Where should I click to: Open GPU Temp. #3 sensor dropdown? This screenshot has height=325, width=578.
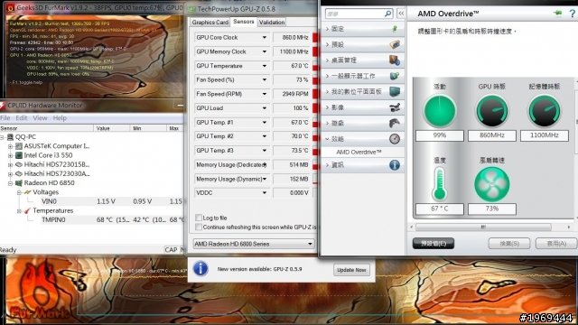pyautogui.click(x=265, y=151)
